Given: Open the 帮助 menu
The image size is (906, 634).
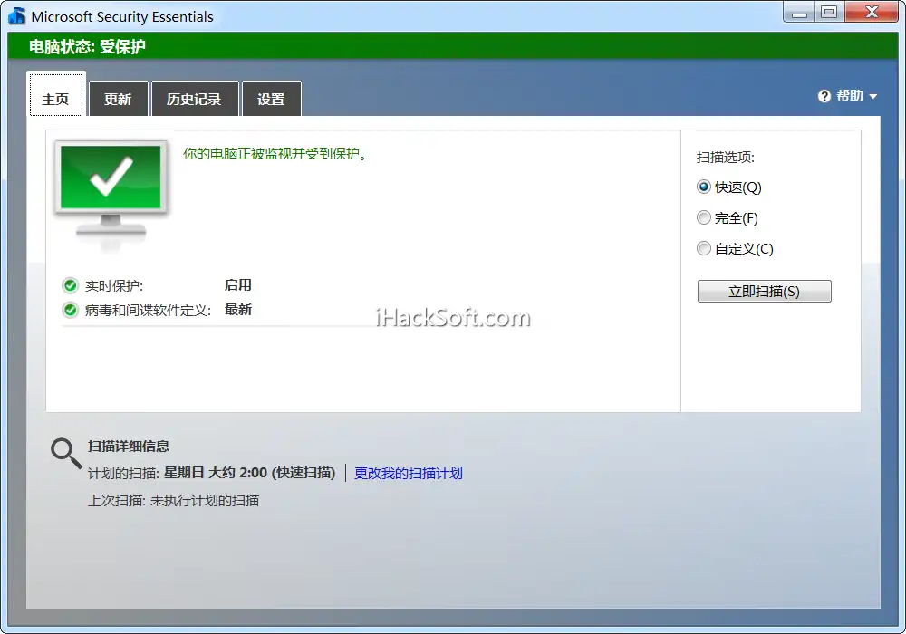Looking at the screenshot, I should point(850,96).
